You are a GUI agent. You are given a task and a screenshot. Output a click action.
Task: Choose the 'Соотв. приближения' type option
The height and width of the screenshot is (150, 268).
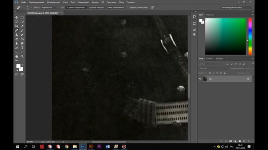pos(116,7)
